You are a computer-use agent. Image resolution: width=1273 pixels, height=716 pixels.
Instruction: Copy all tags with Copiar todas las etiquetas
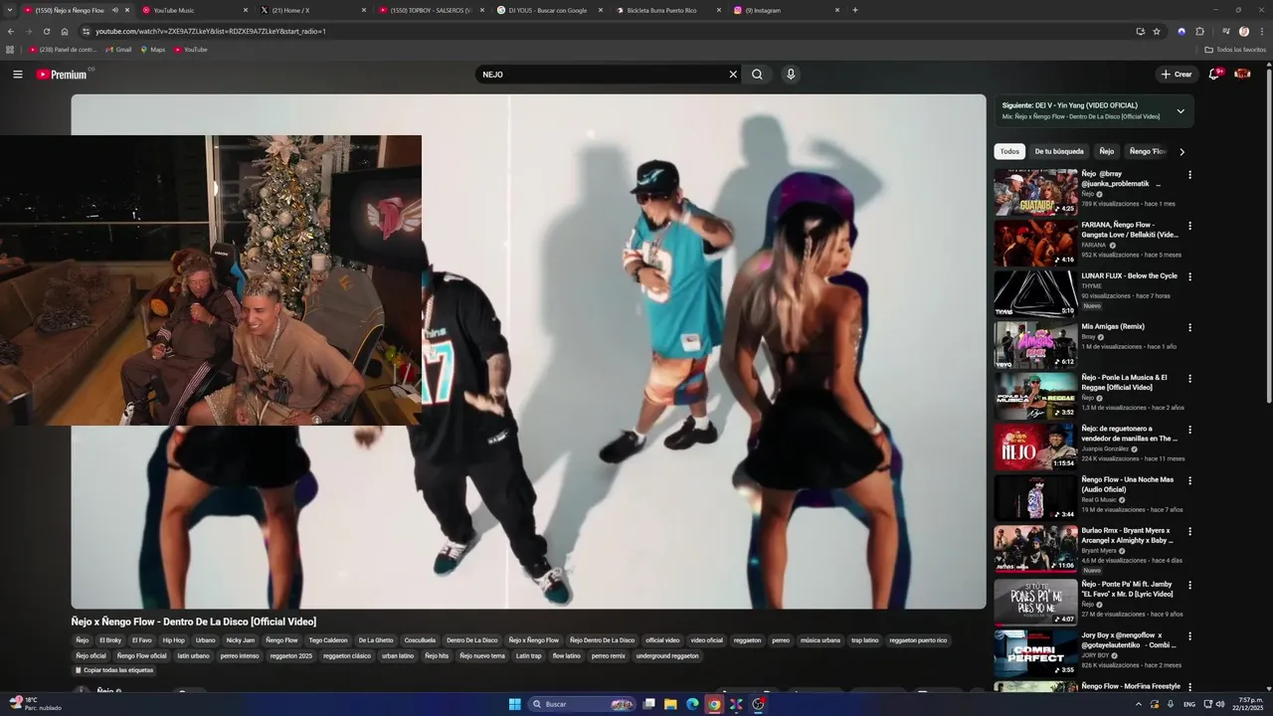[114, 670]
